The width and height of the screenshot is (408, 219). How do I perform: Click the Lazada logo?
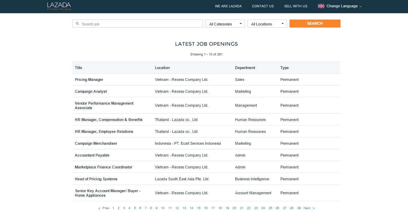59,6
